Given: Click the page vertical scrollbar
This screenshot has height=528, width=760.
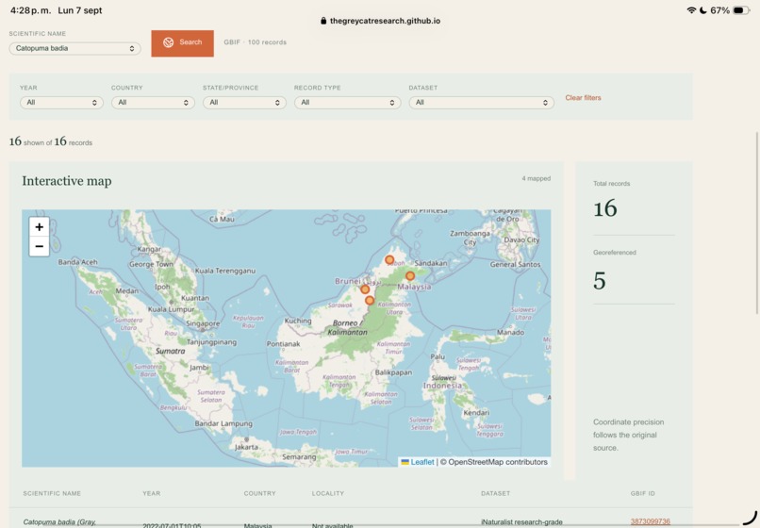Looking at the screenshot, I should pos(756,223).
